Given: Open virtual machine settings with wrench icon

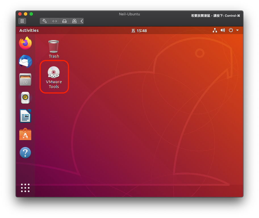Looking at the screenshot, I should [45, 21].
